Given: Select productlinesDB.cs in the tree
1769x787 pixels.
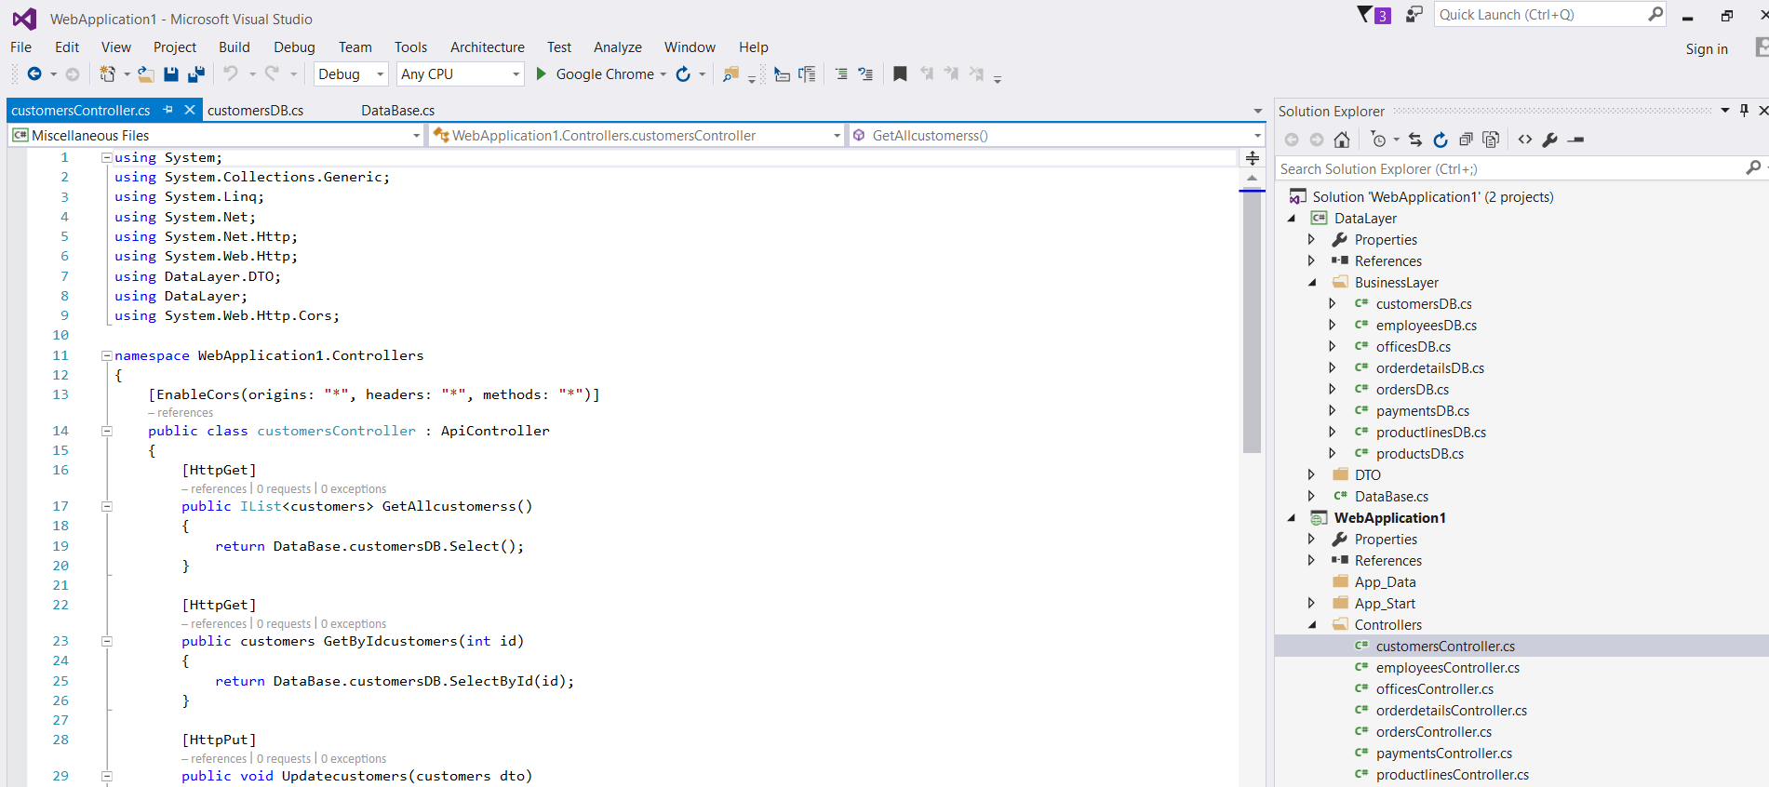Looking at the screenshot, I should pyautogui.click(x=1431, y=433).
